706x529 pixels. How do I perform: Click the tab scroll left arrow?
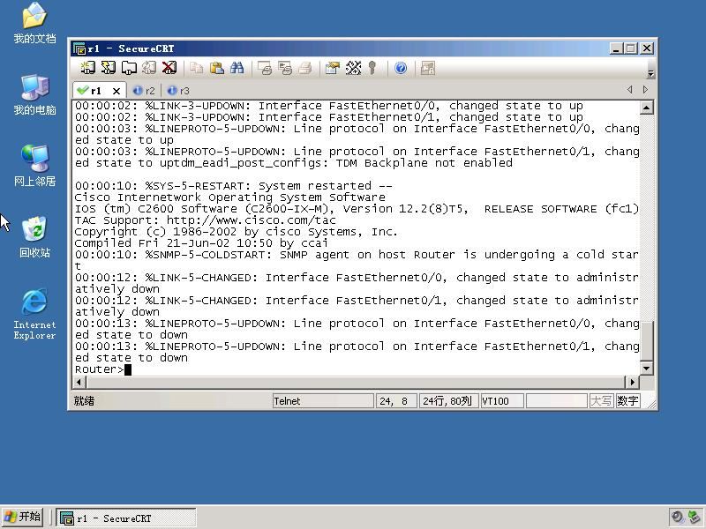(x=630, y=90)
